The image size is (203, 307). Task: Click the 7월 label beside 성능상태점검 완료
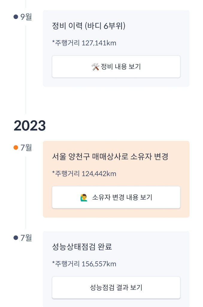point(26,238)
